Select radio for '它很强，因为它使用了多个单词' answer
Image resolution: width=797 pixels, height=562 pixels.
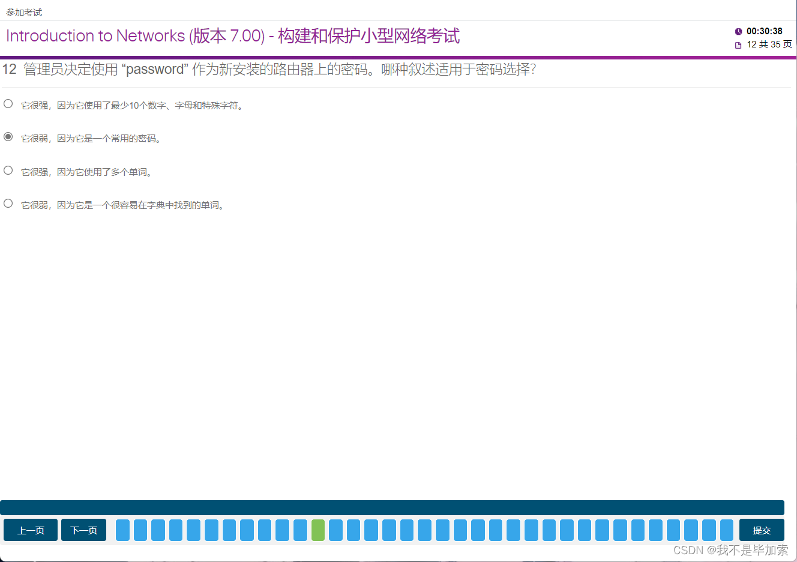(8, 171)
